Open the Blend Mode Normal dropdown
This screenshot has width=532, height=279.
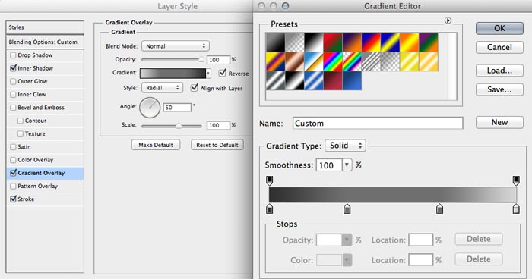click(176, 46)
